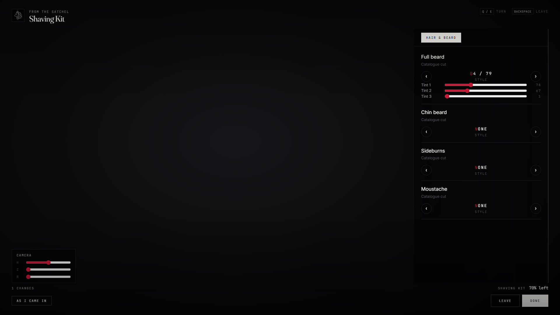Viewport: 560px width, 315px height.
Task: Click the Tint 1 value 78
Action: point(538,85)
